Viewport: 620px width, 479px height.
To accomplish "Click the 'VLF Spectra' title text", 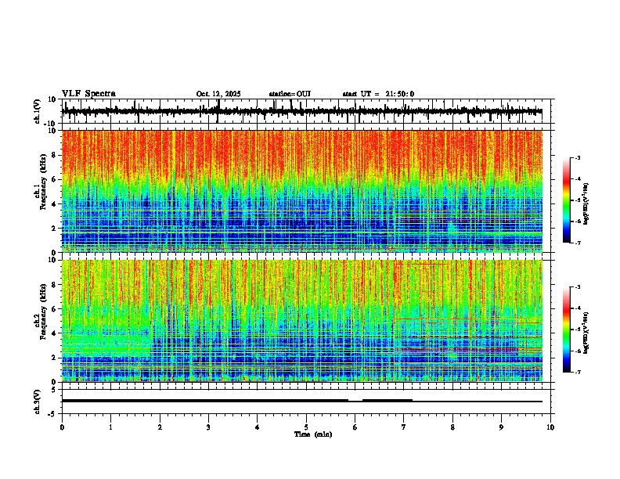I will (88, 94).
